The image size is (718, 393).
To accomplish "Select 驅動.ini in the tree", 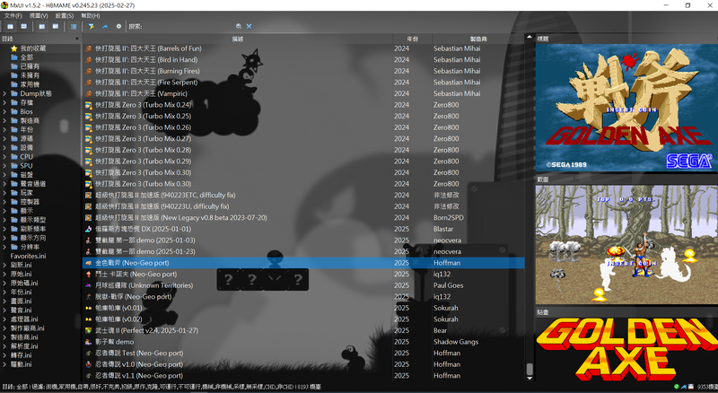I will pos(21,364).
